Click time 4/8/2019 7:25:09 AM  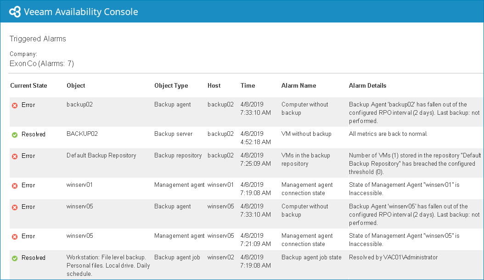click(x=256, y=159)
